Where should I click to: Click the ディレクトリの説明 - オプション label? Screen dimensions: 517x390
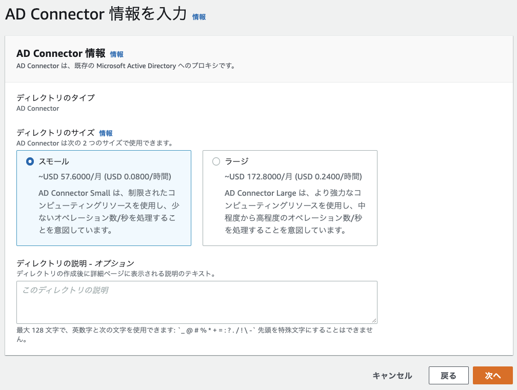75,263
